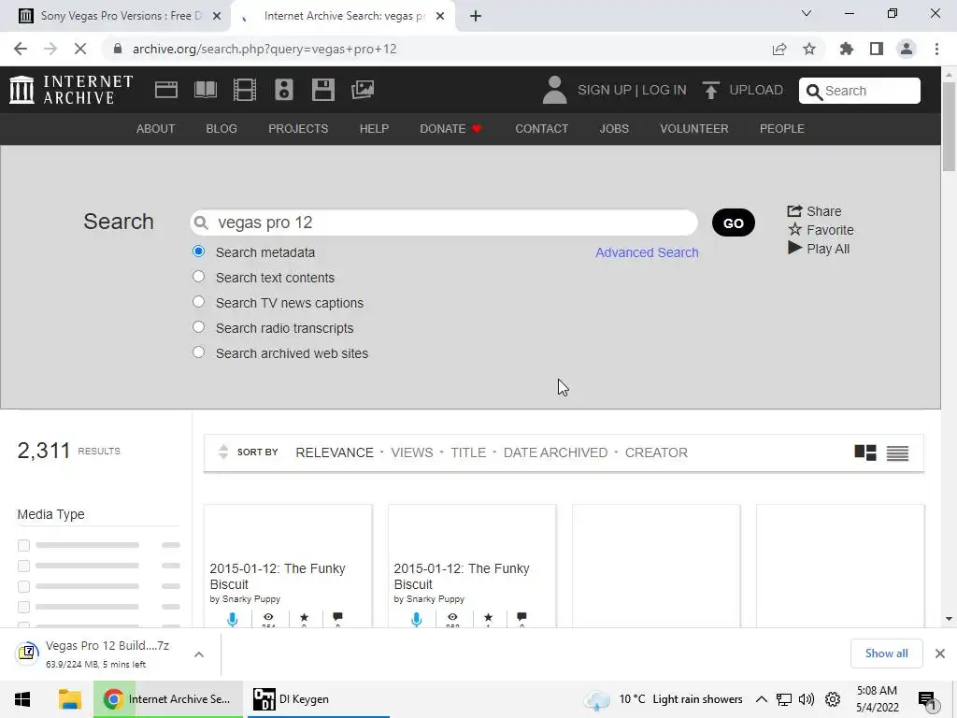Select Search metadata radio button
The width and height of the screenshot is (957, 718).
click(x=198, y=251)
